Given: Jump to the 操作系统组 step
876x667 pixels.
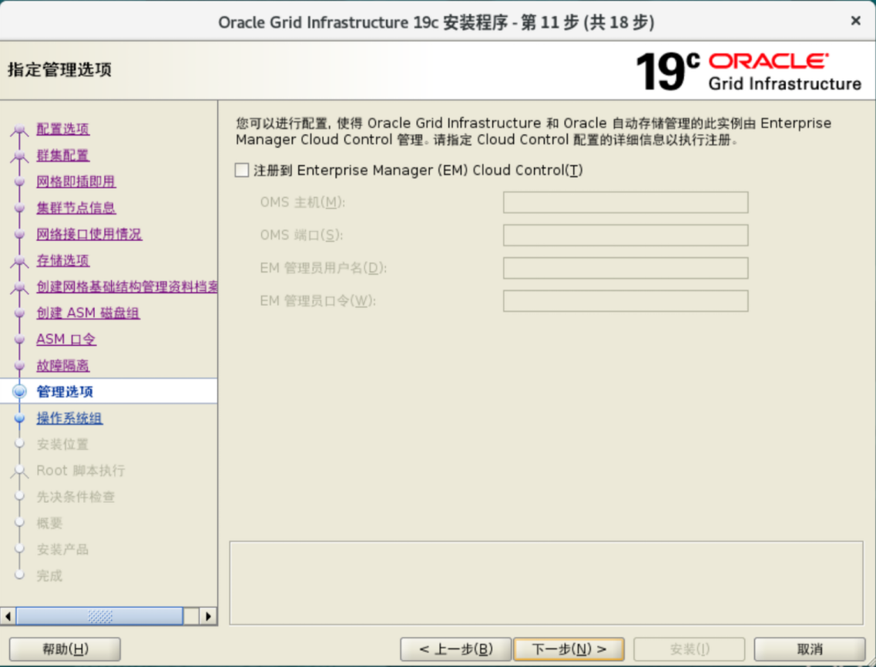Looking at the screenshot, I should point(69,418).
